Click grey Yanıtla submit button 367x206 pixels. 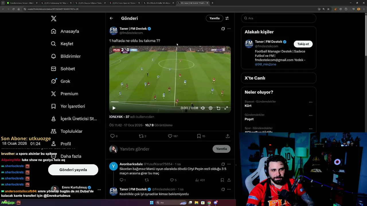pos(221,149)
